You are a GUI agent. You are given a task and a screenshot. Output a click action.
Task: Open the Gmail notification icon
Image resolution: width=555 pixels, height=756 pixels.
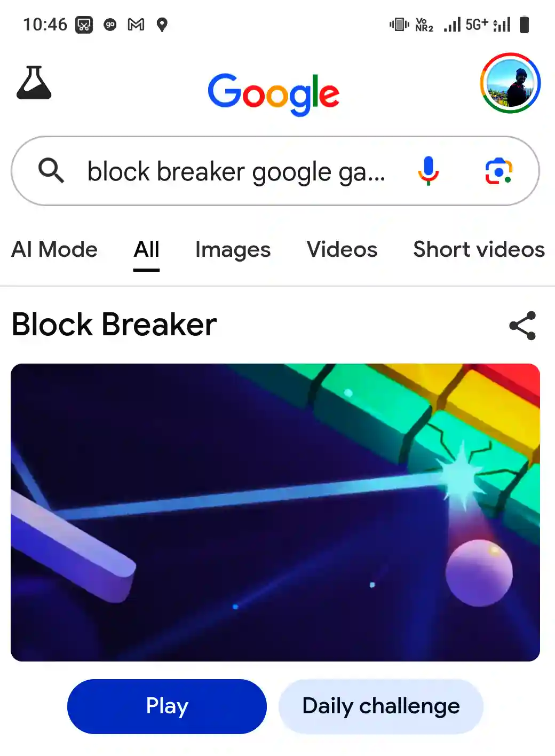click(136, 25)
